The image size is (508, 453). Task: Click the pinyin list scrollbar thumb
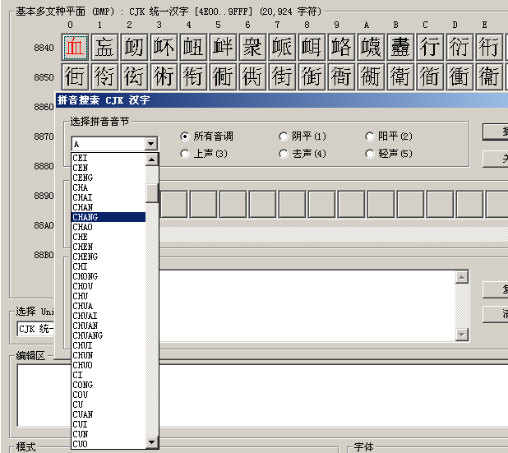click(152, 193)
